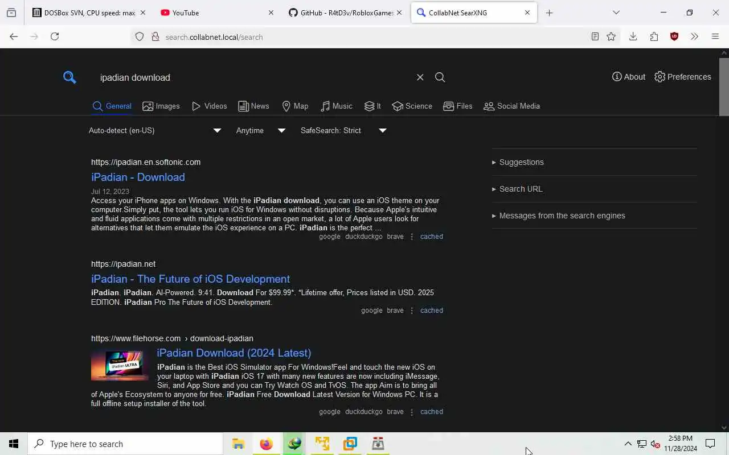This screenshot has width=729, height=455.
Task: Switch to the Map tab
Action: [295, 106]
